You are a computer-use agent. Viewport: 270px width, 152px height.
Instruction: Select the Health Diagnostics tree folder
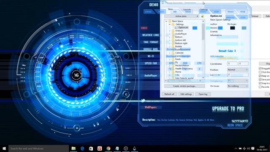184,68
